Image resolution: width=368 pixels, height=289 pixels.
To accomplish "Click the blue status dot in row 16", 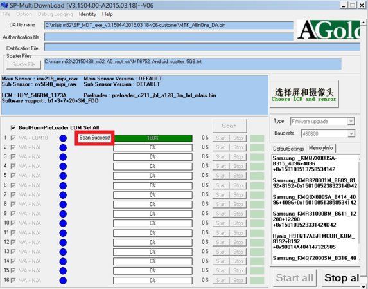I will (63, 280).
